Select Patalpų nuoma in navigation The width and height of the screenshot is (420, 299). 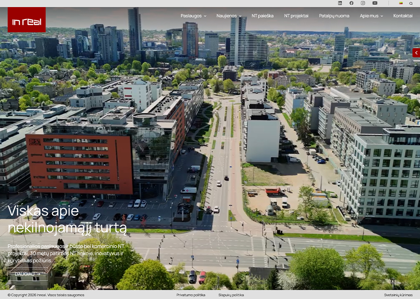[334, 16]
